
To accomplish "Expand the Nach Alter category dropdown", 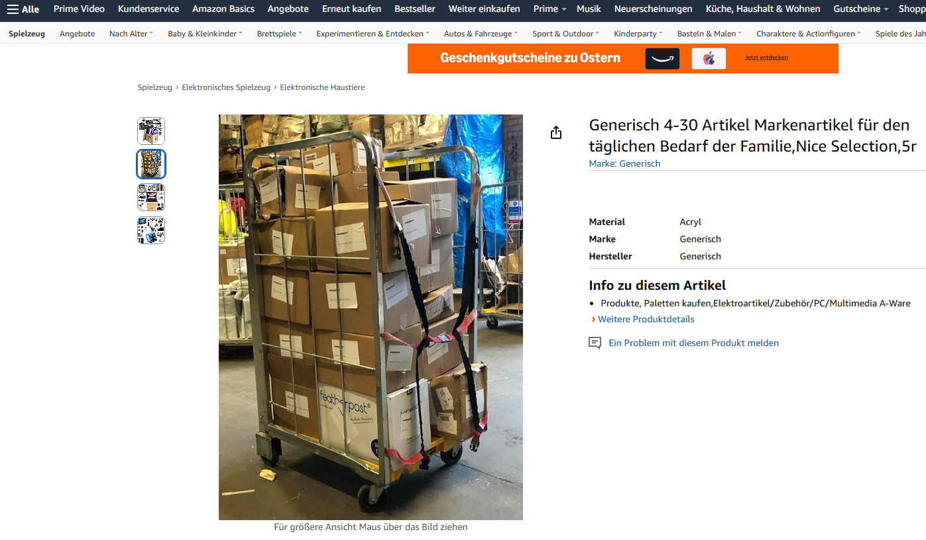I will tap(131, 34).
